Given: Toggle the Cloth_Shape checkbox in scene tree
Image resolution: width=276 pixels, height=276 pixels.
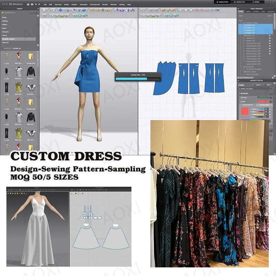Looking at the screenshot, I should tap(245, 72).
